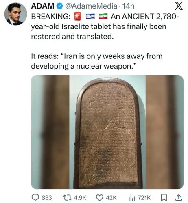This screenshot has width=188, height=203.
Task: Open the reply bubble icon
Action: (35, 198)
